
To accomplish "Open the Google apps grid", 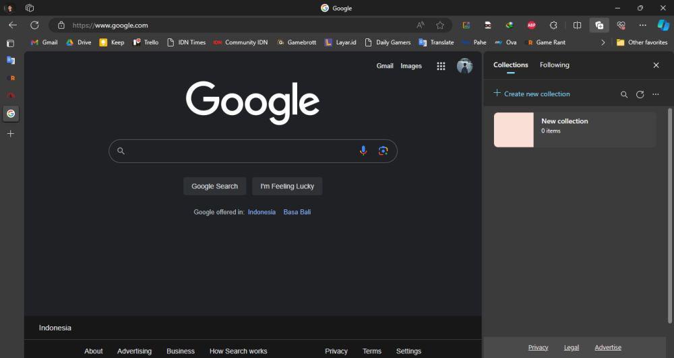I will pyautogui.click(x=441, y=66).
